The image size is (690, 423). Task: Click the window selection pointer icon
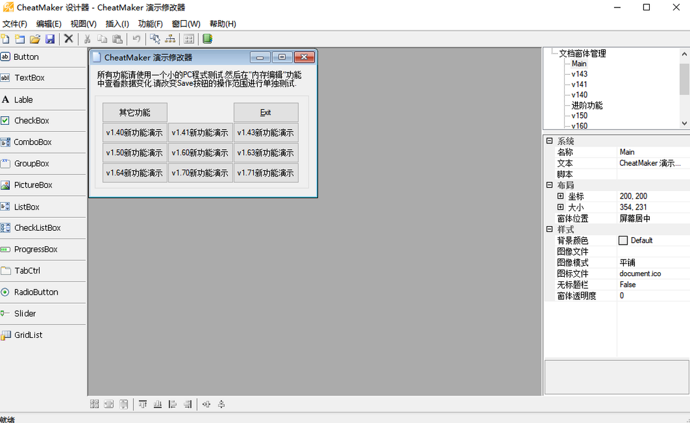point(155,39)
